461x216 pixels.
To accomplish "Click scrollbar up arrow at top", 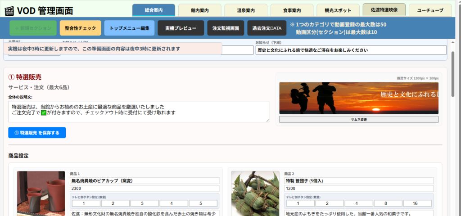I will [453, 42].
